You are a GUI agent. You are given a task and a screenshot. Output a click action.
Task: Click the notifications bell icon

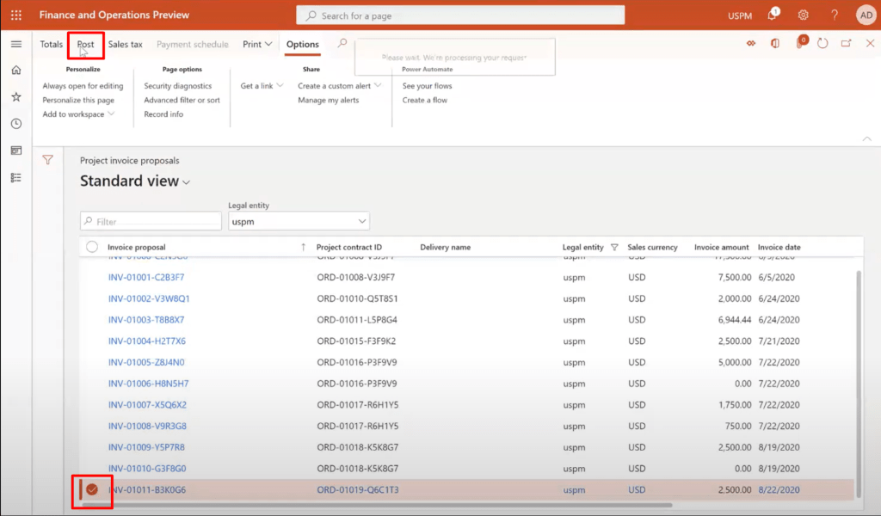coord(773,15)
